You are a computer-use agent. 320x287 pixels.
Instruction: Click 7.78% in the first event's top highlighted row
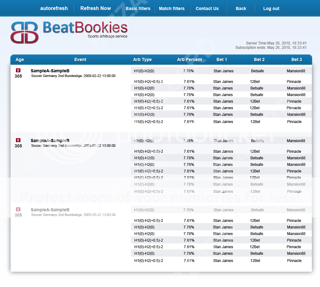[188, 71]
